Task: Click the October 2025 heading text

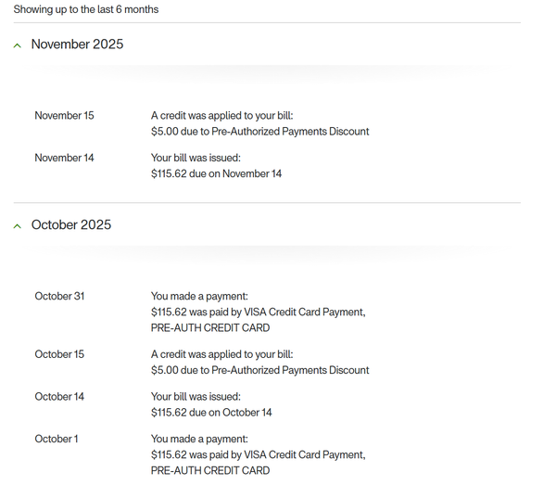Action: tap(71, 225)
